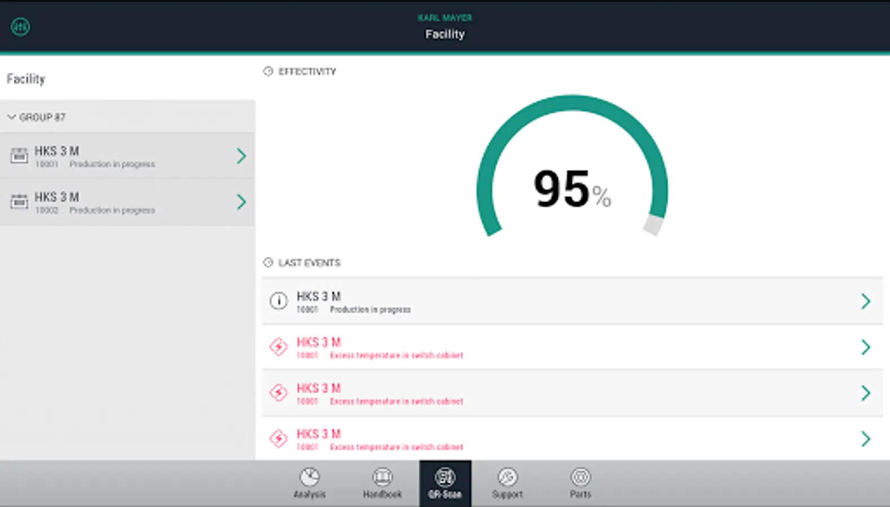Image resolution: width=890 pixels, height=507 pixels.
Task: Click the clock icon next to EFFECTIVITY
Action: point(268,72)
